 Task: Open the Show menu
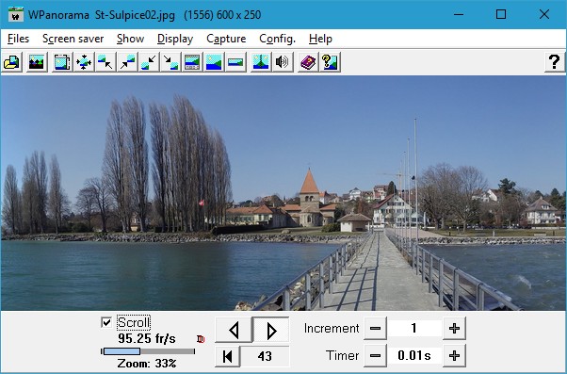(131, 39)
